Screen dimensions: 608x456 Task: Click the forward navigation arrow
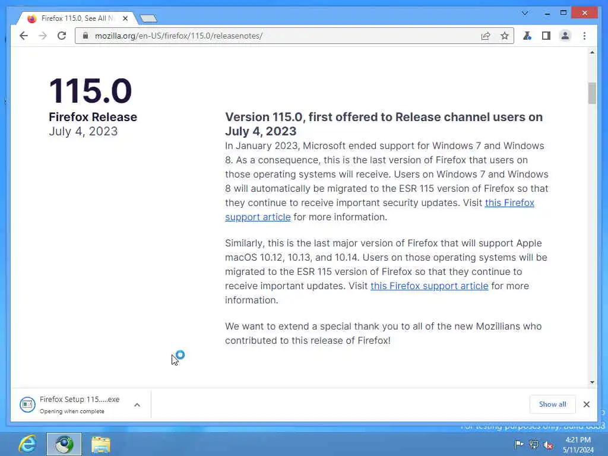click(43, 36)
